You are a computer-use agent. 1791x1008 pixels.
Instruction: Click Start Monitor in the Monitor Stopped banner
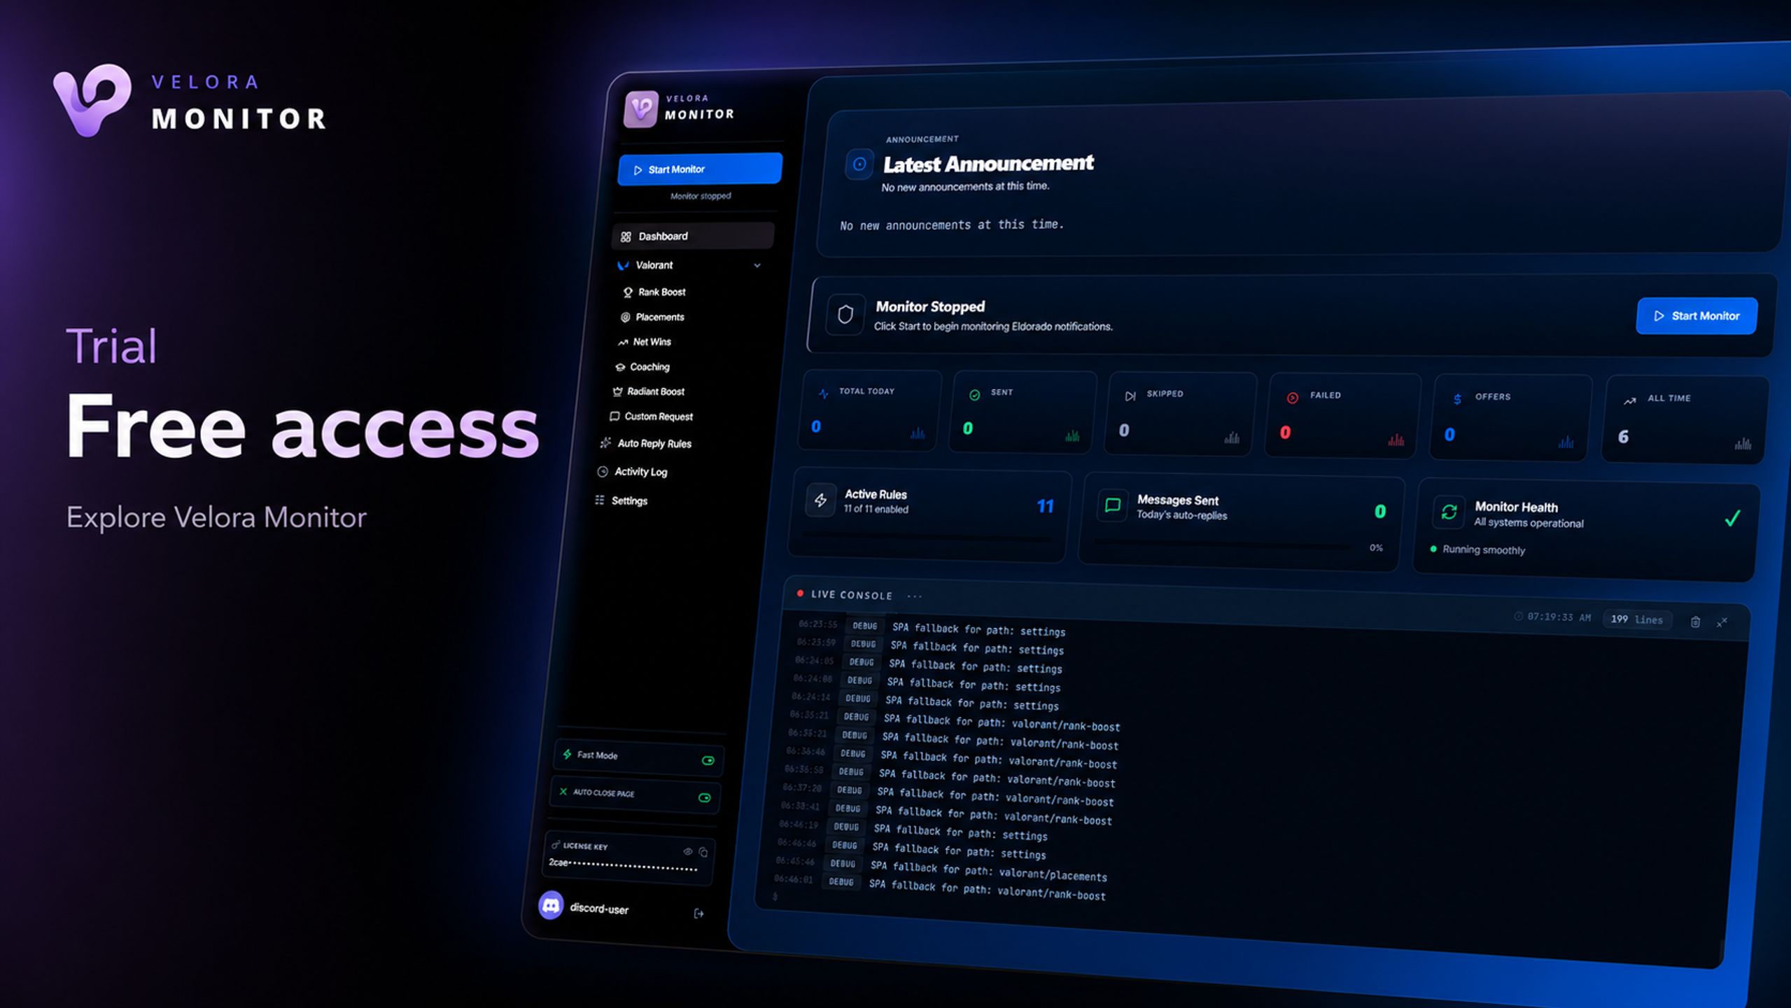(1697, 316)
